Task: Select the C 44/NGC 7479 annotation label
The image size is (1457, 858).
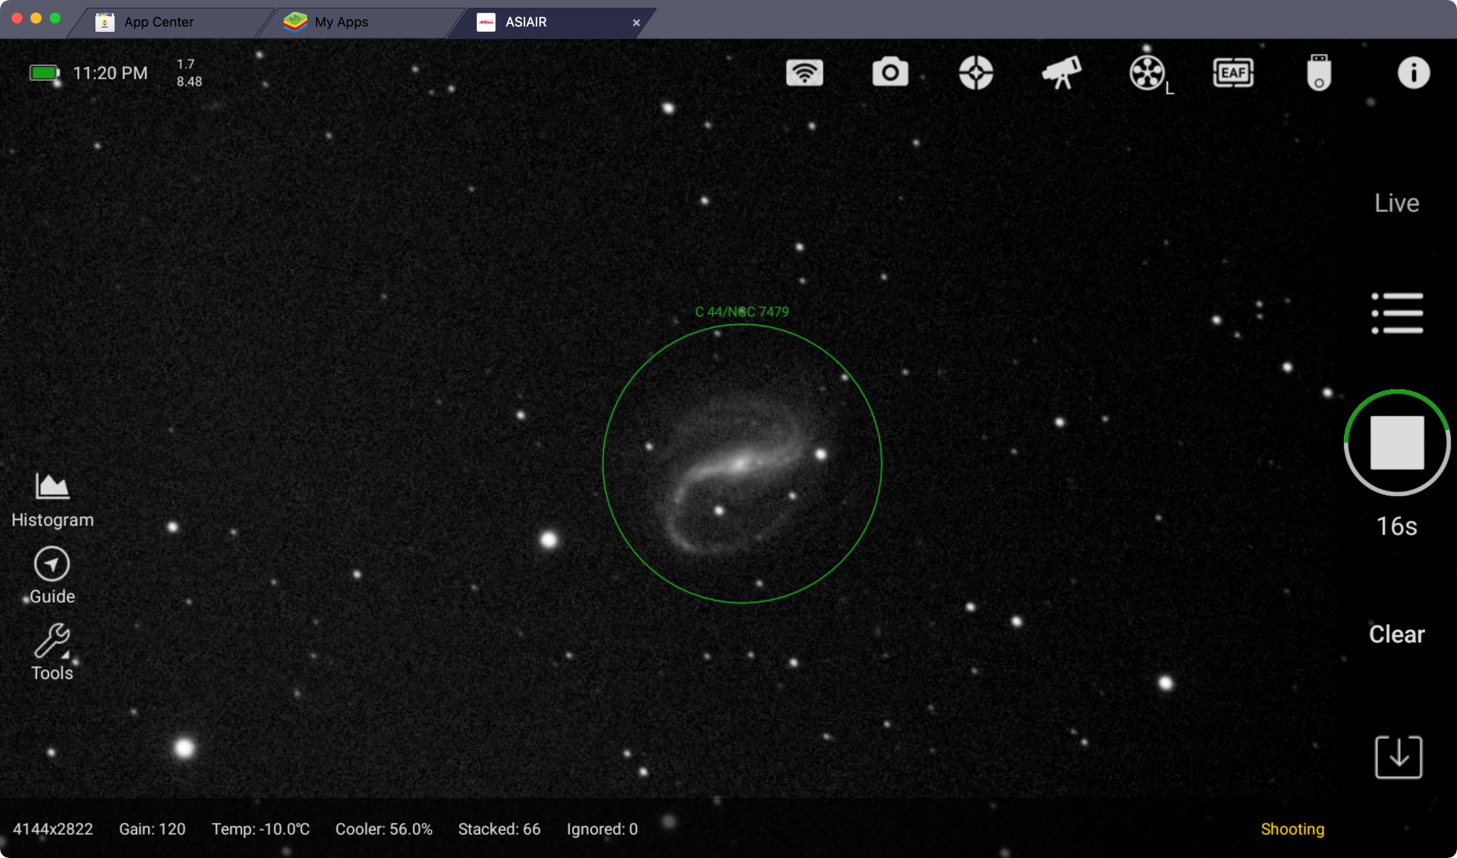Action: click(x=741, y=311)
